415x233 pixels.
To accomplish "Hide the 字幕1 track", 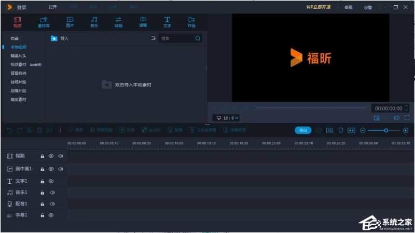I will (x=51, y=215).
